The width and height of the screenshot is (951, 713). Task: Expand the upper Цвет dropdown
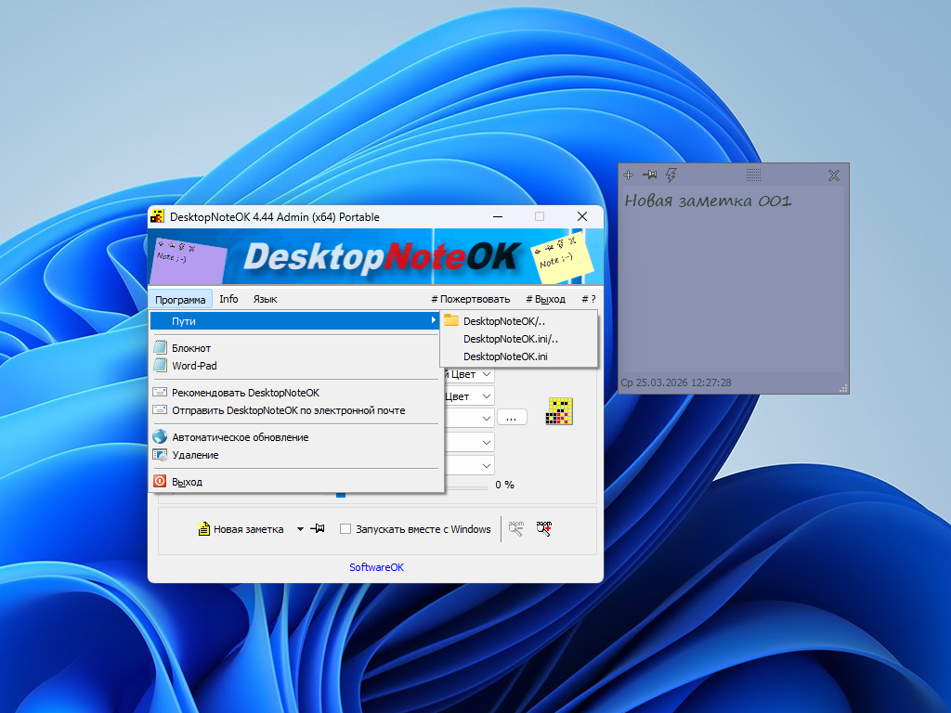[x=487, y=375]
